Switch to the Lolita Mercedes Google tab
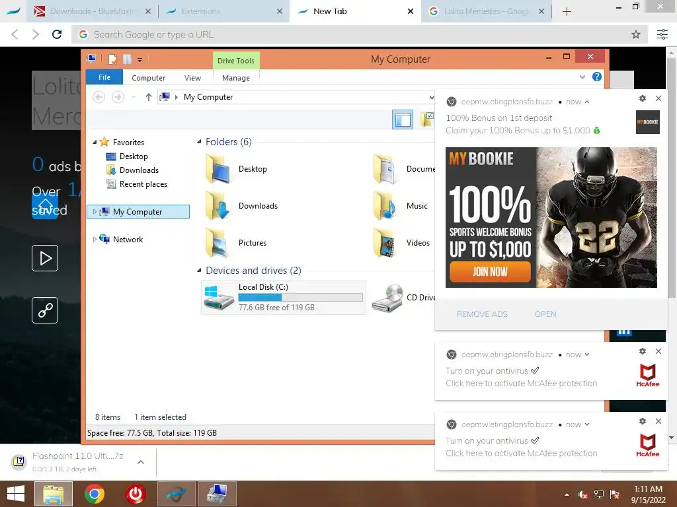 pyautogui.click(x=487, y=11)
